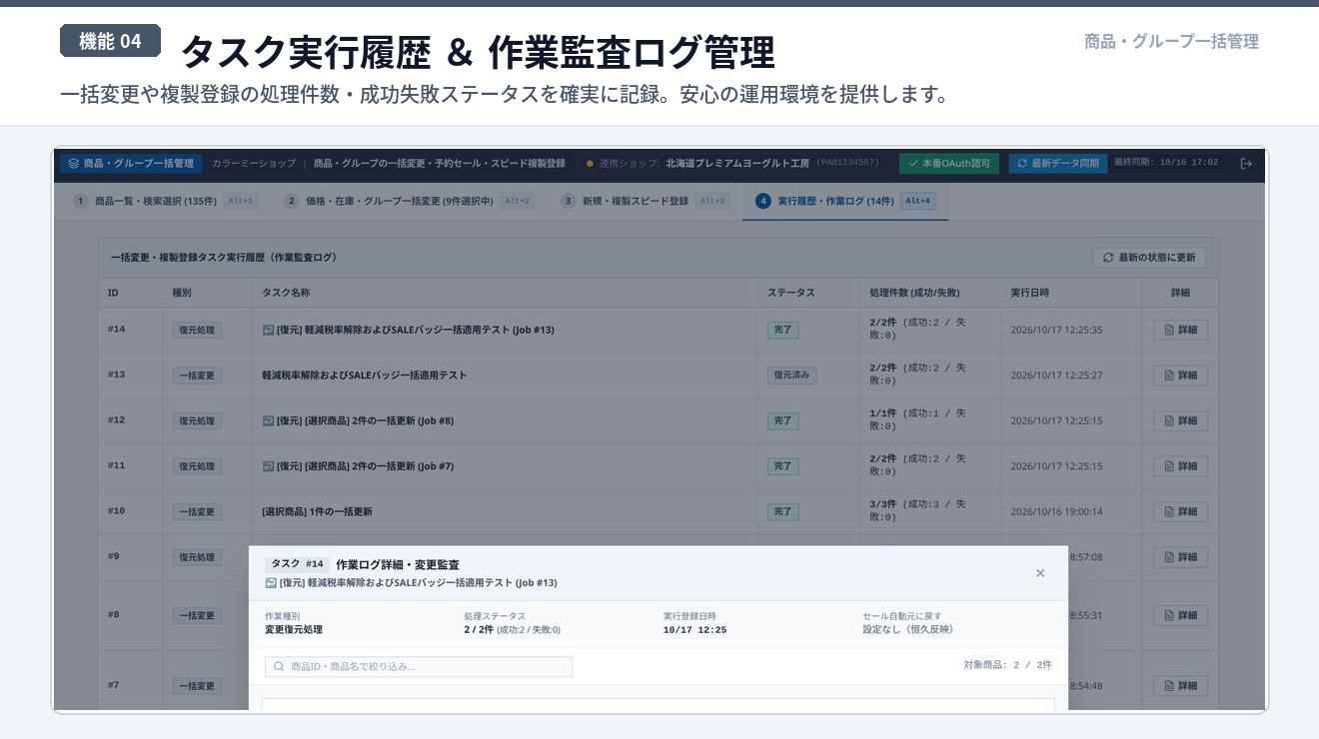Open 詳細 for task #10
1319x739 pixels.
1180,511
